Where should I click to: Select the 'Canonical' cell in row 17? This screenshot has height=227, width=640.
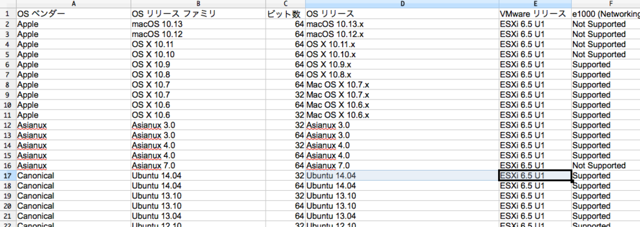point(74,176)
